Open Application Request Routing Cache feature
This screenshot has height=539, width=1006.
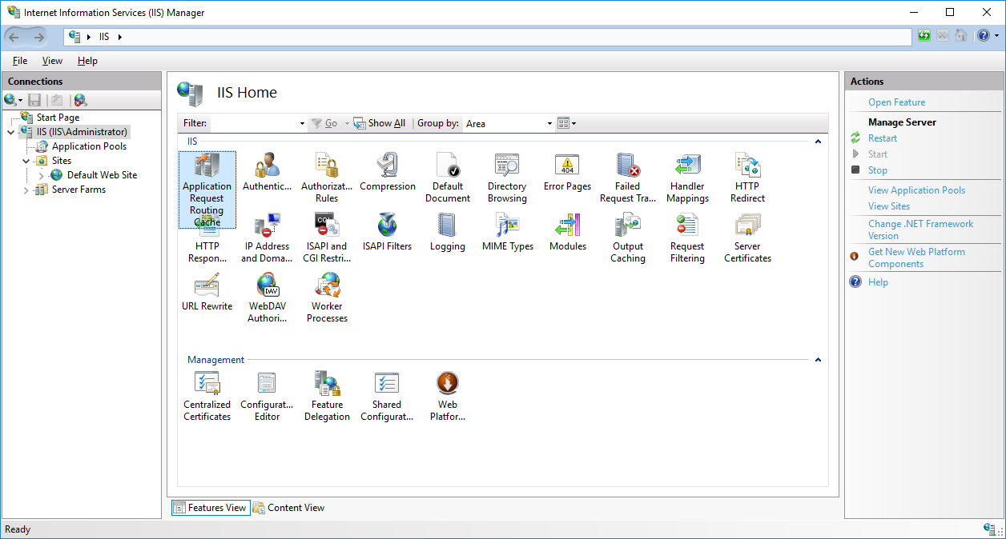click(x=207, y=190)
